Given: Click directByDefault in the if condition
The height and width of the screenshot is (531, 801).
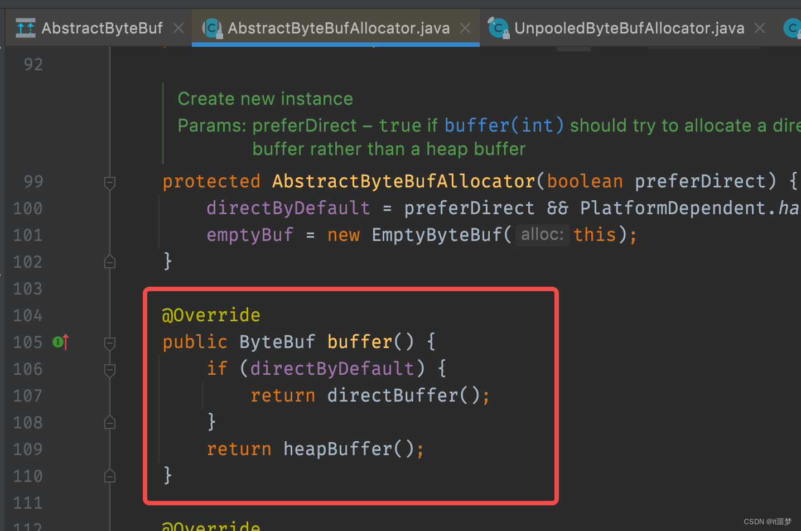Looking at the screenshot, I should [x=332, y=369].
